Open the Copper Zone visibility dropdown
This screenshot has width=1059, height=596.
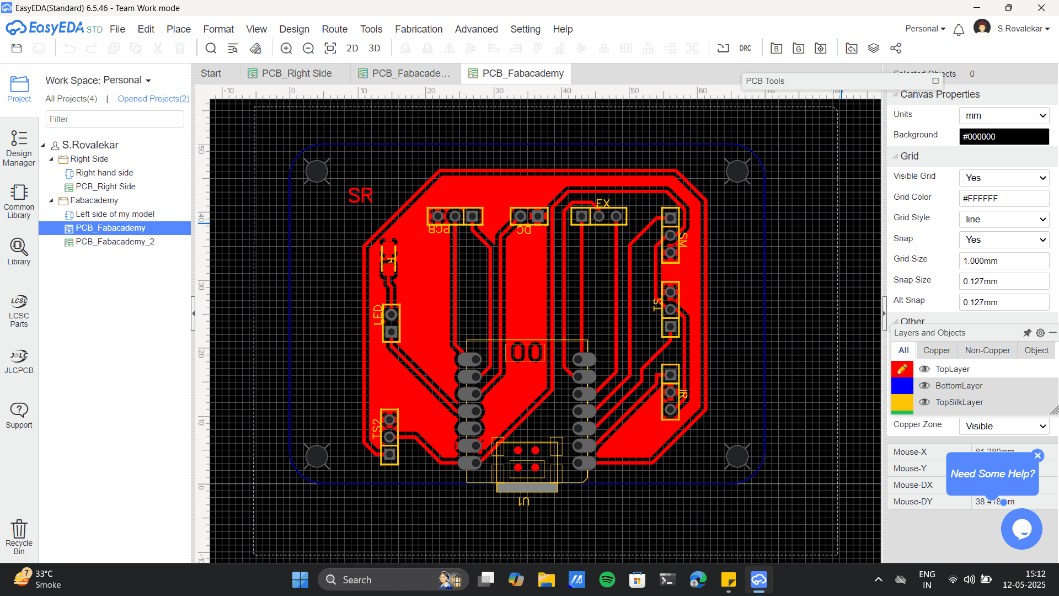(x=1004, y=426)
